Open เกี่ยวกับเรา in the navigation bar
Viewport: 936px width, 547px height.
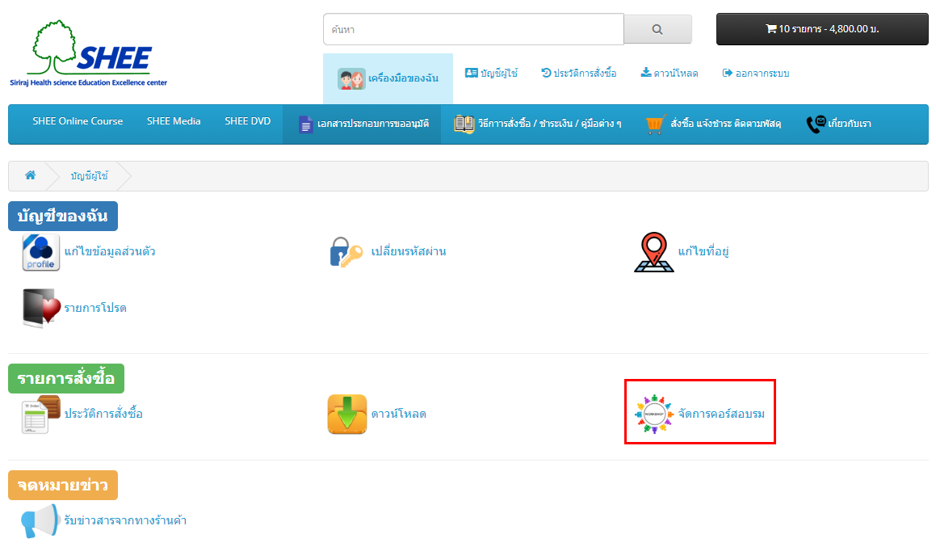coord(839,124)
